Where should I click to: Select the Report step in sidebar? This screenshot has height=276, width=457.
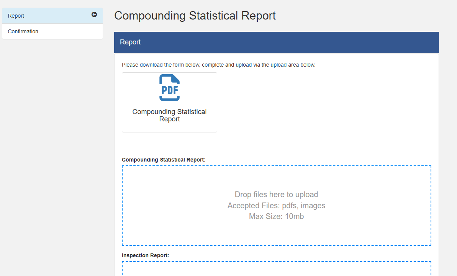[x=46, y=16]
